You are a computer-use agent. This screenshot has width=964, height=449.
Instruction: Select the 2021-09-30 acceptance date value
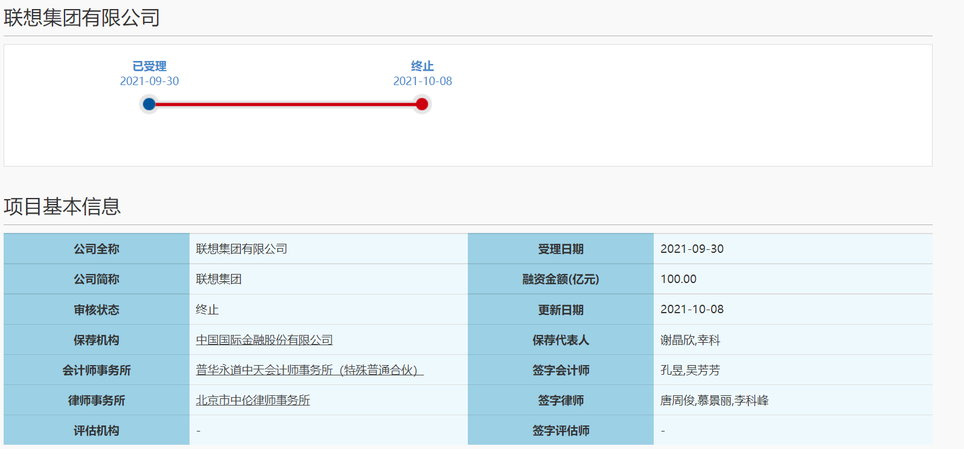click(x=692, y=249)
